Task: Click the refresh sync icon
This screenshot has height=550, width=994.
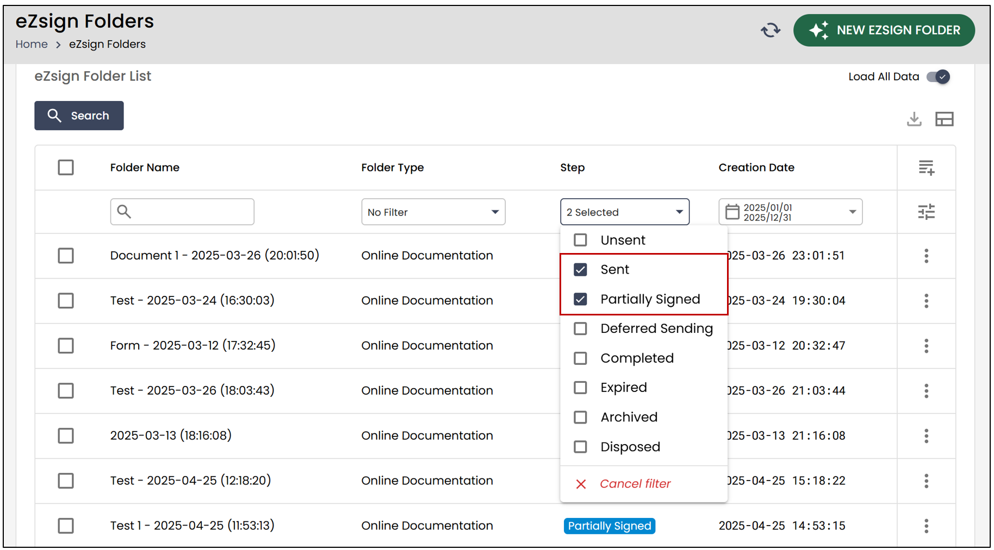Action: pyautogui.click(x=771, y=30)
